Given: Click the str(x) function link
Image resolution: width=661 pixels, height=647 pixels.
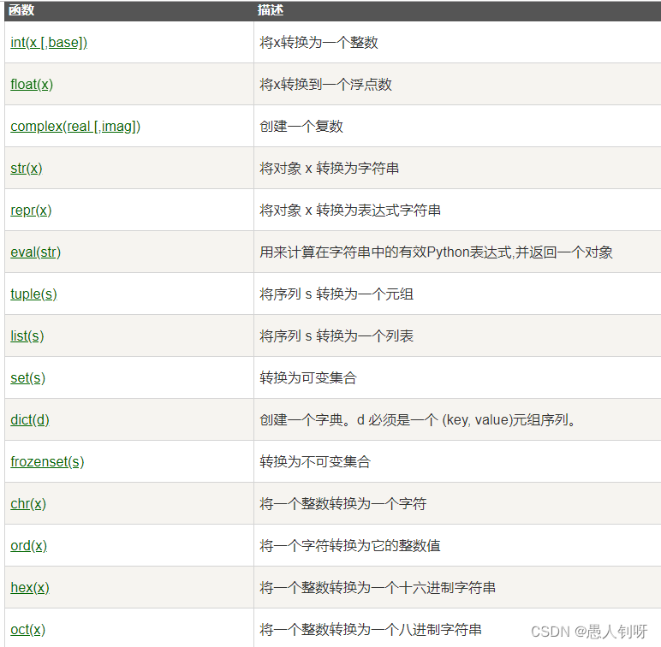Looking at the screenshot, I should tap(27, 168).
